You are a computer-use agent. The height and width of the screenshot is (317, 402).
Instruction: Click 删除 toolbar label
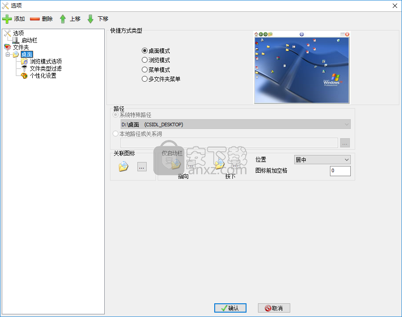(47, 19)
